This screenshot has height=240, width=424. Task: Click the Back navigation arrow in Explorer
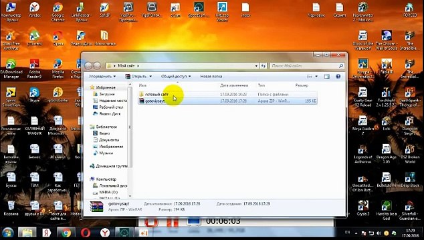(x=88, y=65)
